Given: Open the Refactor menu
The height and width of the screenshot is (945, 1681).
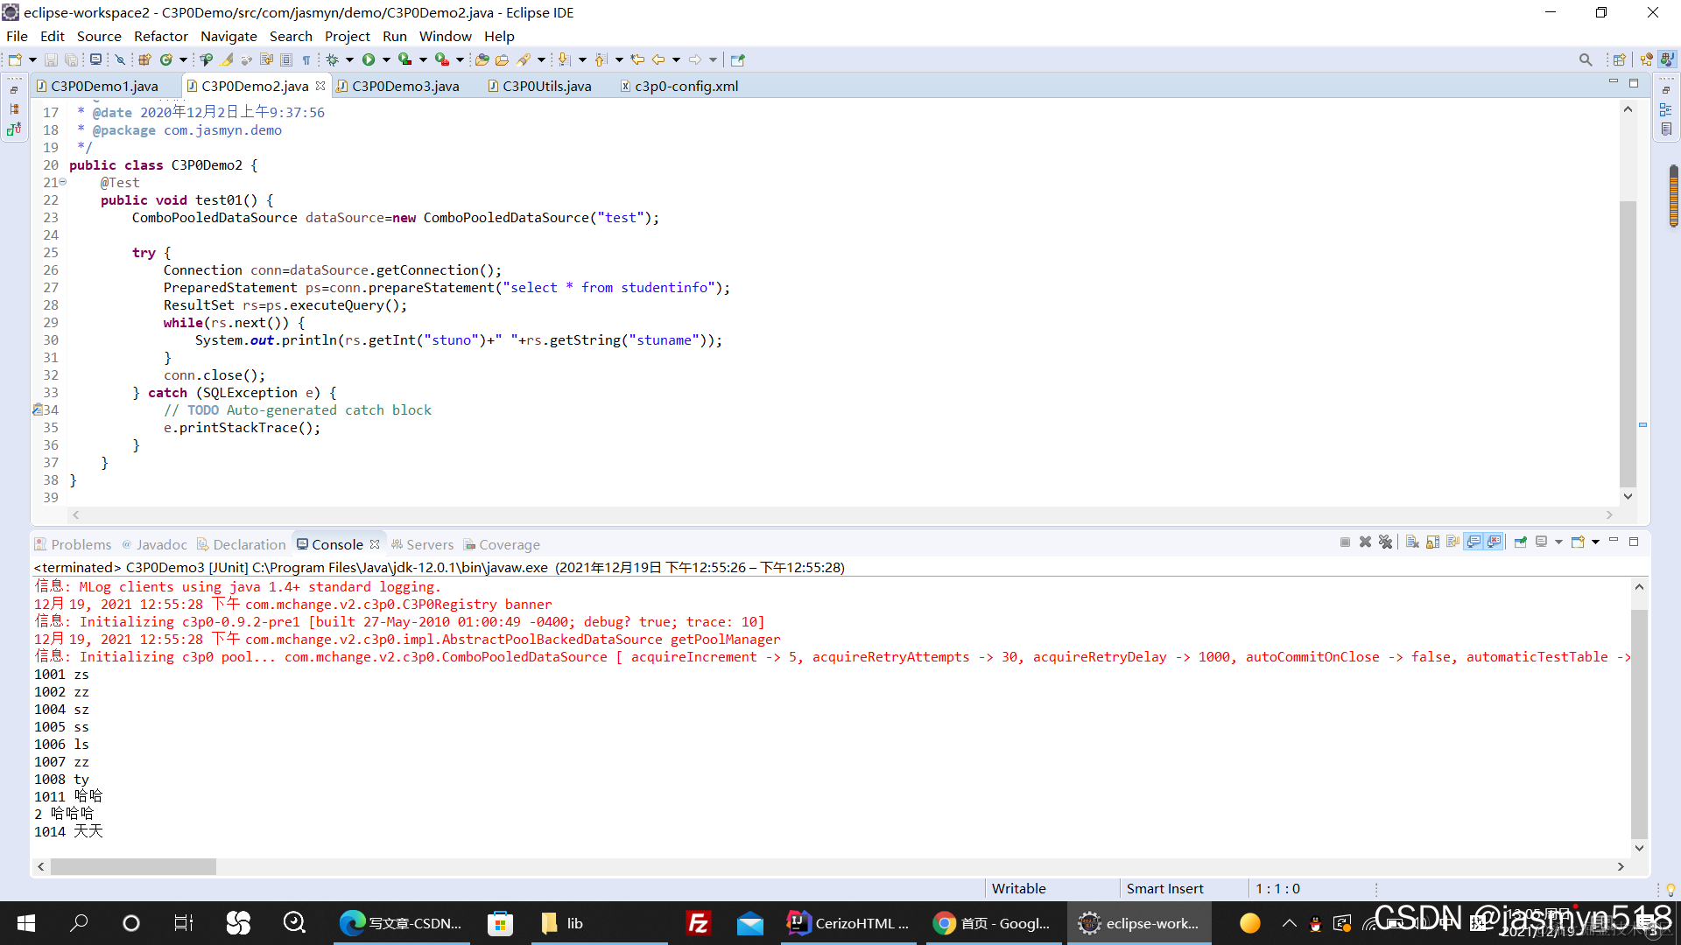Looking at the screenshot, I should 161,36.
